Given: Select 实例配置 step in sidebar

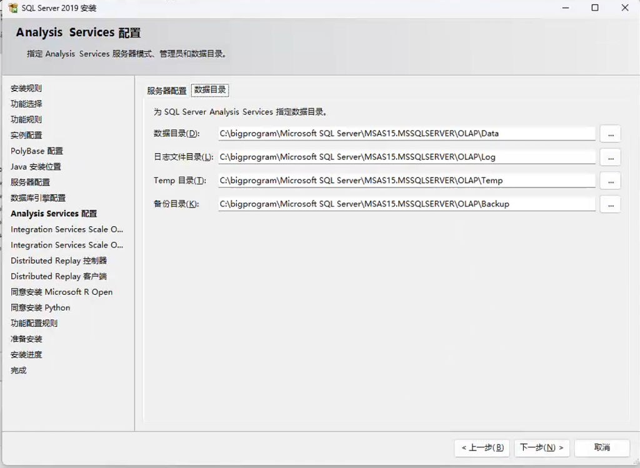Looking at the screenshot, I should (26, 135).
